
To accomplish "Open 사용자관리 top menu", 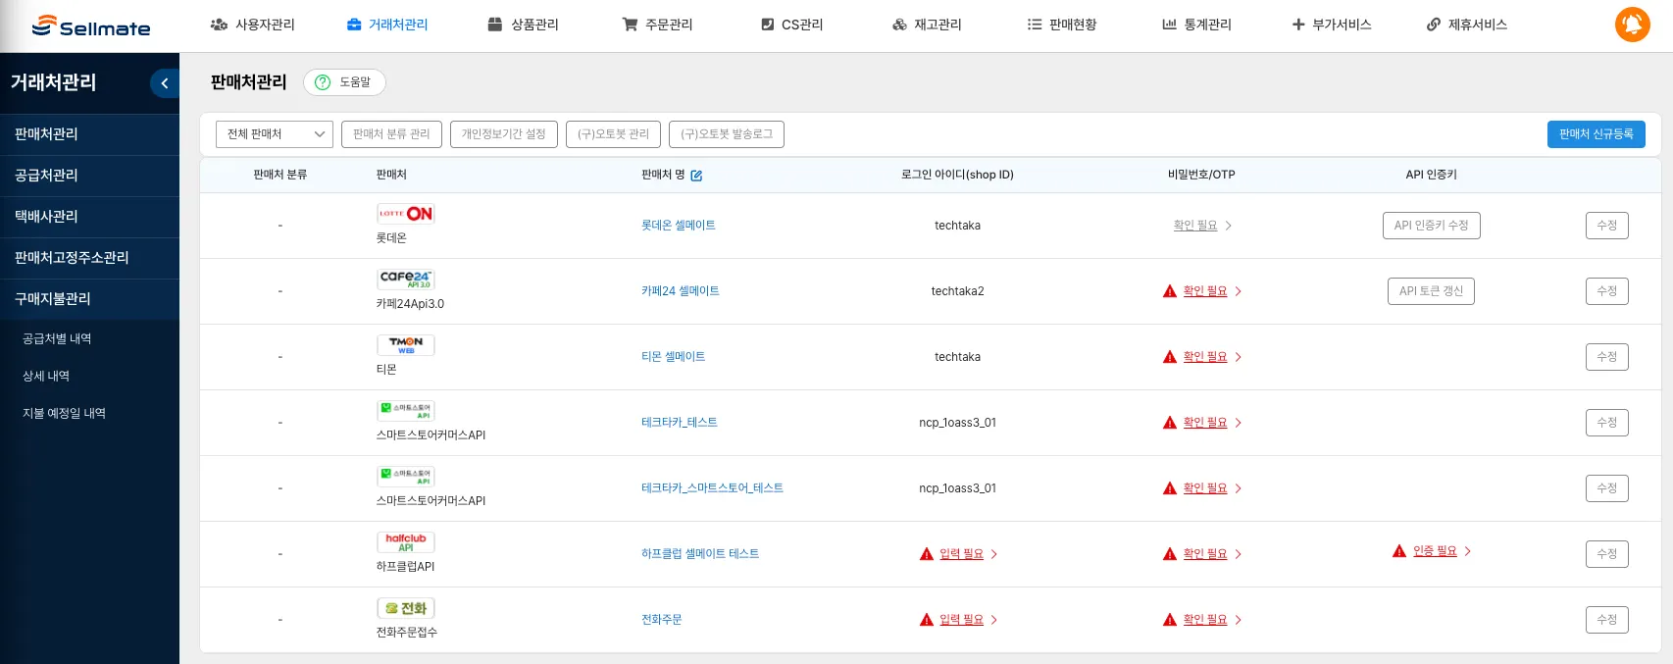I will pyautogui.click(x=252, y=25).
